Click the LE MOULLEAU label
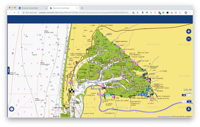 click(90, 95)
